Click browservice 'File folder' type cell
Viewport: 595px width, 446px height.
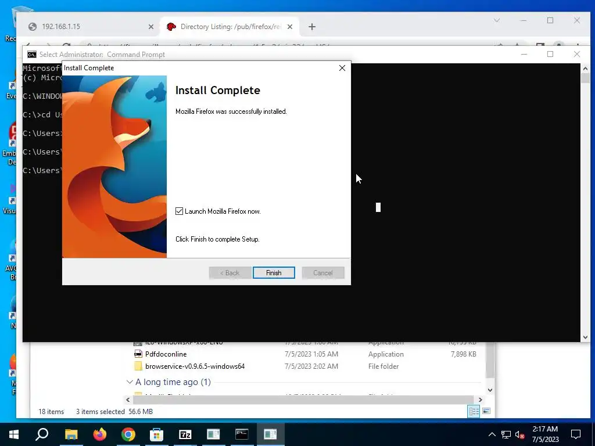(x=383, y=366)
